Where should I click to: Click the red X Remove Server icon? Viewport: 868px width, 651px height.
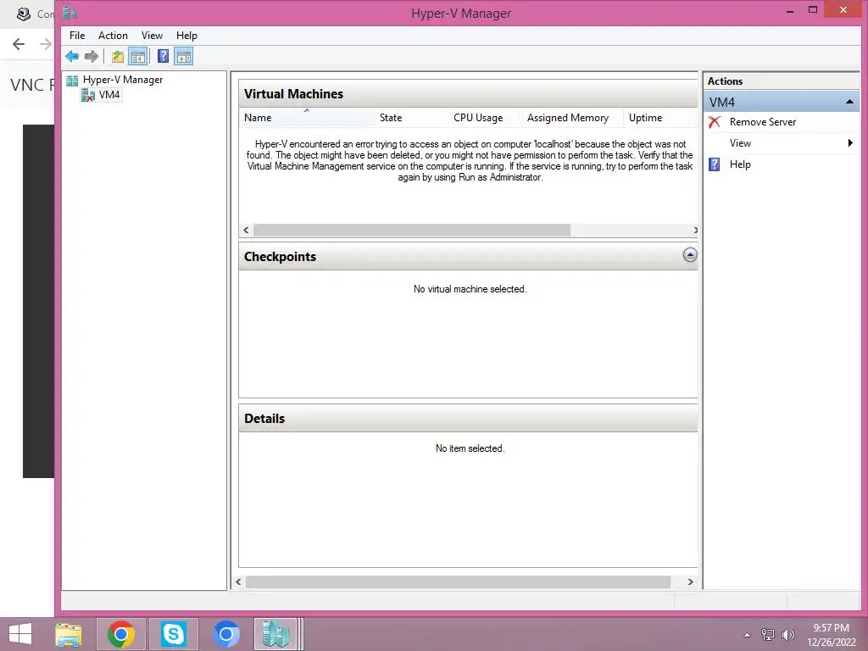pyautogui.click(x=715, y=122)
